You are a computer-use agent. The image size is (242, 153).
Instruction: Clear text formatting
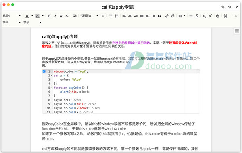197,16
